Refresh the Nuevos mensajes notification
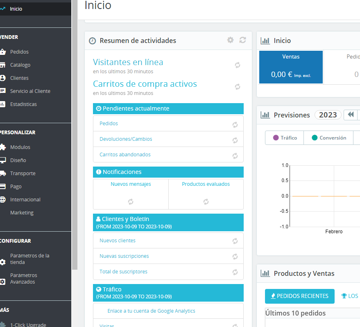Viewport: 360px width, 327px height. [131, 202]
